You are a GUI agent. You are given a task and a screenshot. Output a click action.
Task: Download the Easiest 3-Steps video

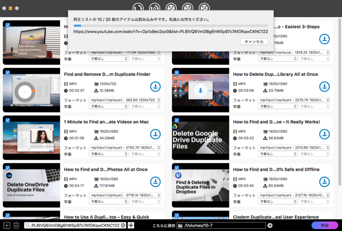324,39
